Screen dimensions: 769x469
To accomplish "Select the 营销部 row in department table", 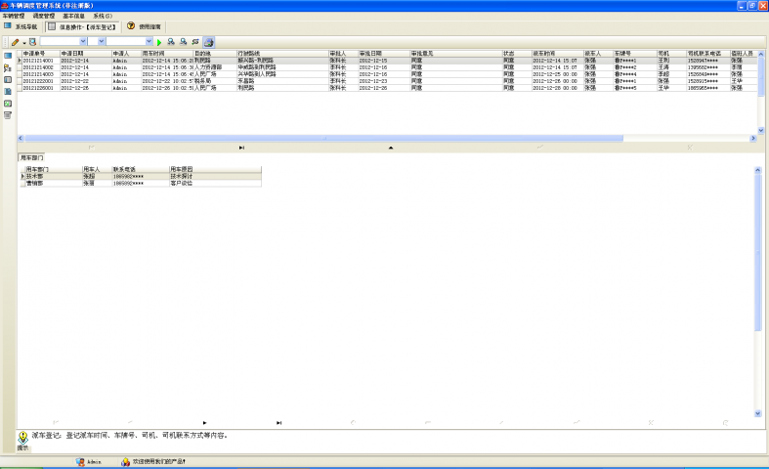I will (x=39, y=183).
